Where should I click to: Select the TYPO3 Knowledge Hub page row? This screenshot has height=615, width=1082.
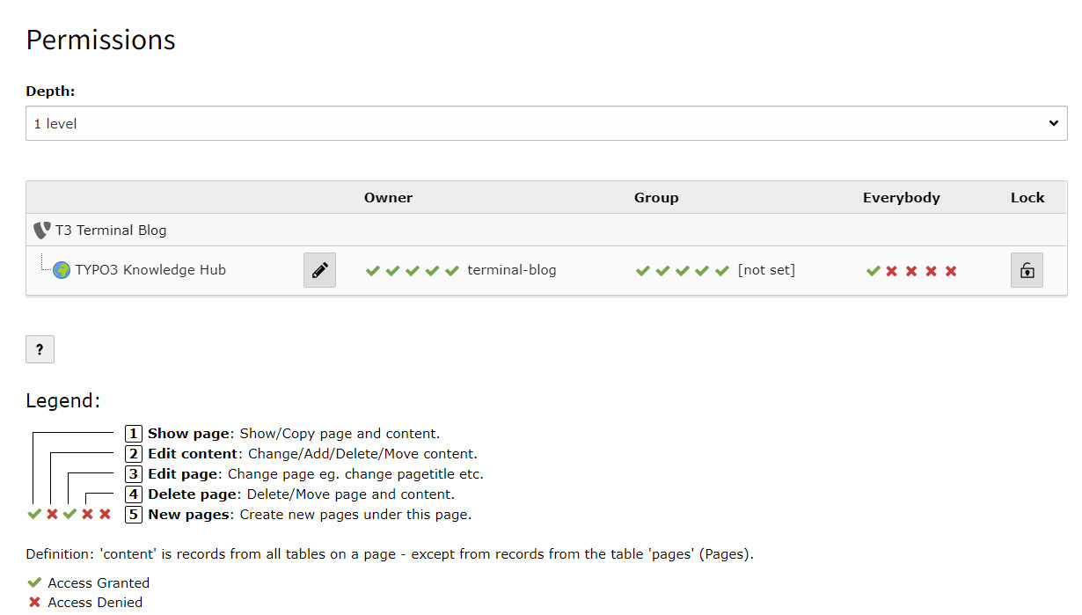point(546,270)
